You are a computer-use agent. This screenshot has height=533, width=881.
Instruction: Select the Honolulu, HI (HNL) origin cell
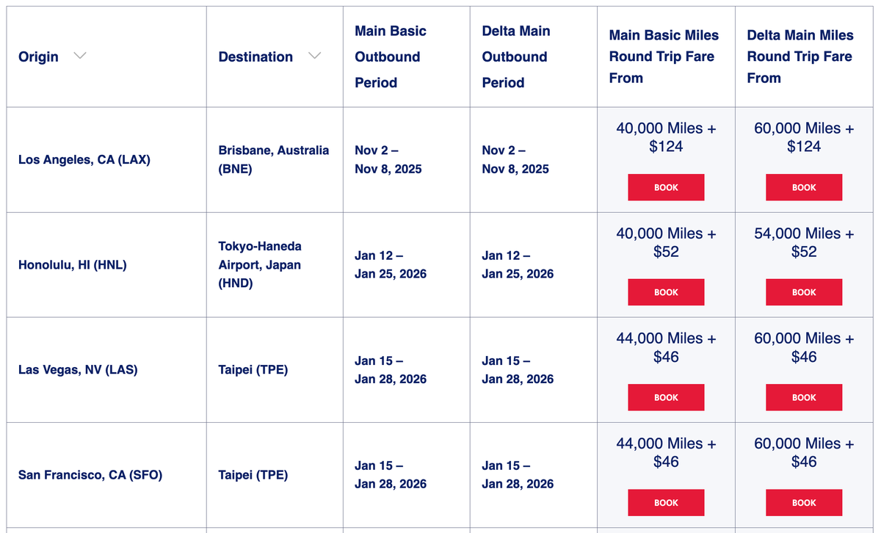click(73, 265)
